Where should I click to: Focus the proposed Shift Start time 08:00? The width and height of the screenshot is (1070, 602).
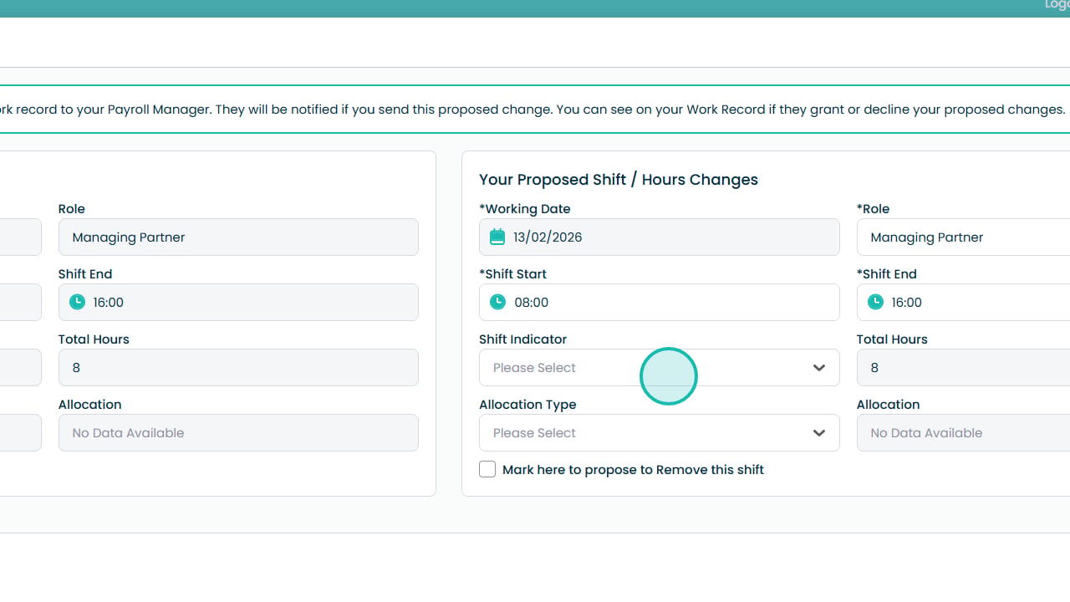660,303
